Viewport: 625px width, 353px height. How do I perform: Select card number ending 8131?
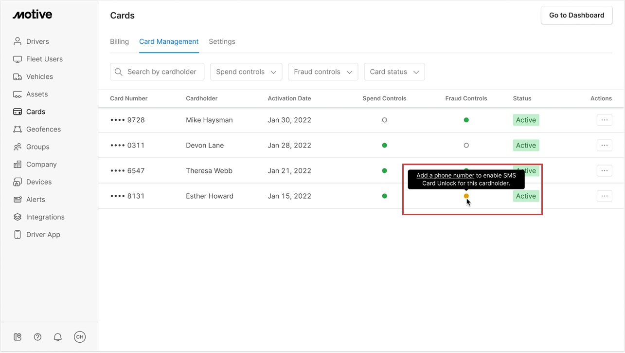click(x=127, y=196)
